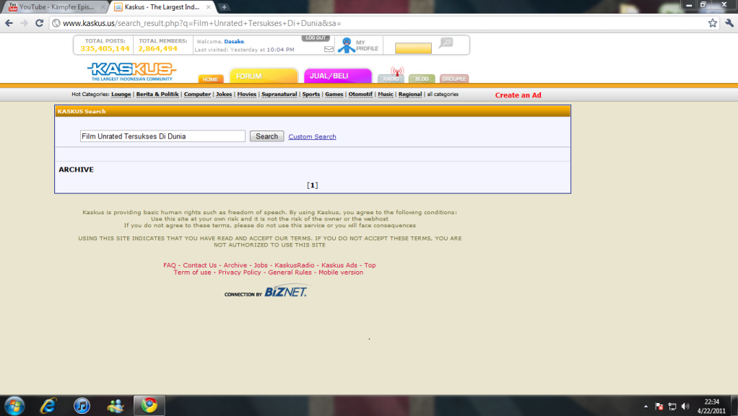Open the RADIO tab with antenna icon
Viewport: 738px width, 416px height.
pyautogui.click(x=391, y=75)
